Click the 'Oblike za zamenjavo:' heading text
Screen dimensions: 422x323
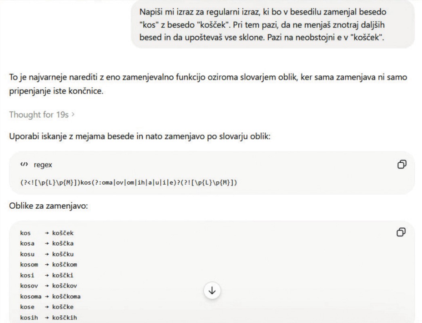point(48,206)
